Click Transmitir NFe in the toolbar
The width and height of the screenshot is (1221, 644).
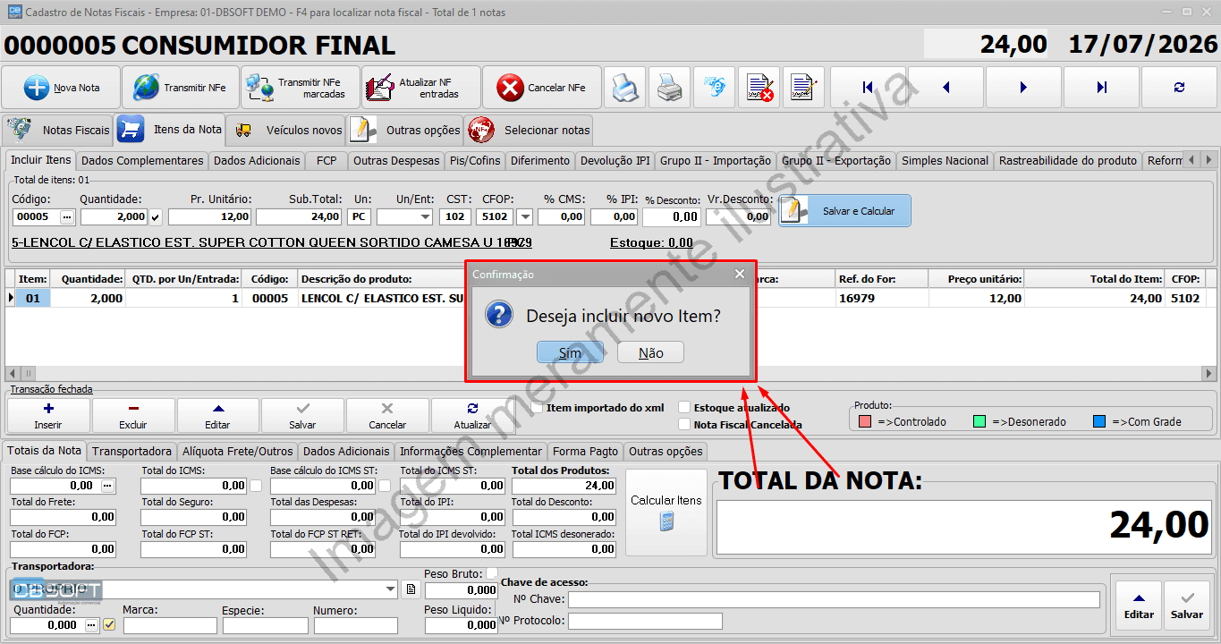click(x=181, y=88)
